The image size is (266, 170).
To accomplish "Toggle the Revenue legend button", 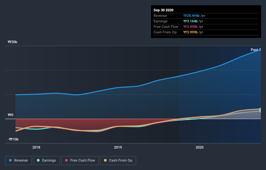I will (18, 161).
